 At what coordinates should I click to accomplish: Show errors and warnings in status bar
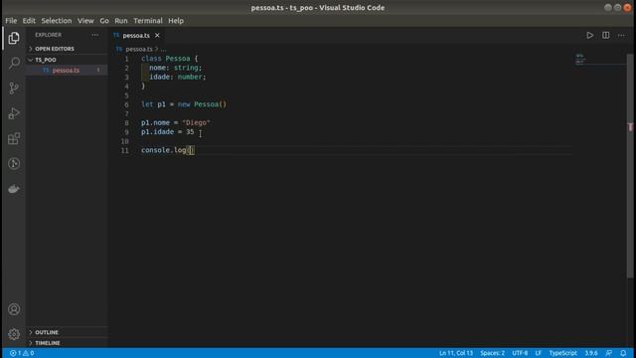(22, 353)
